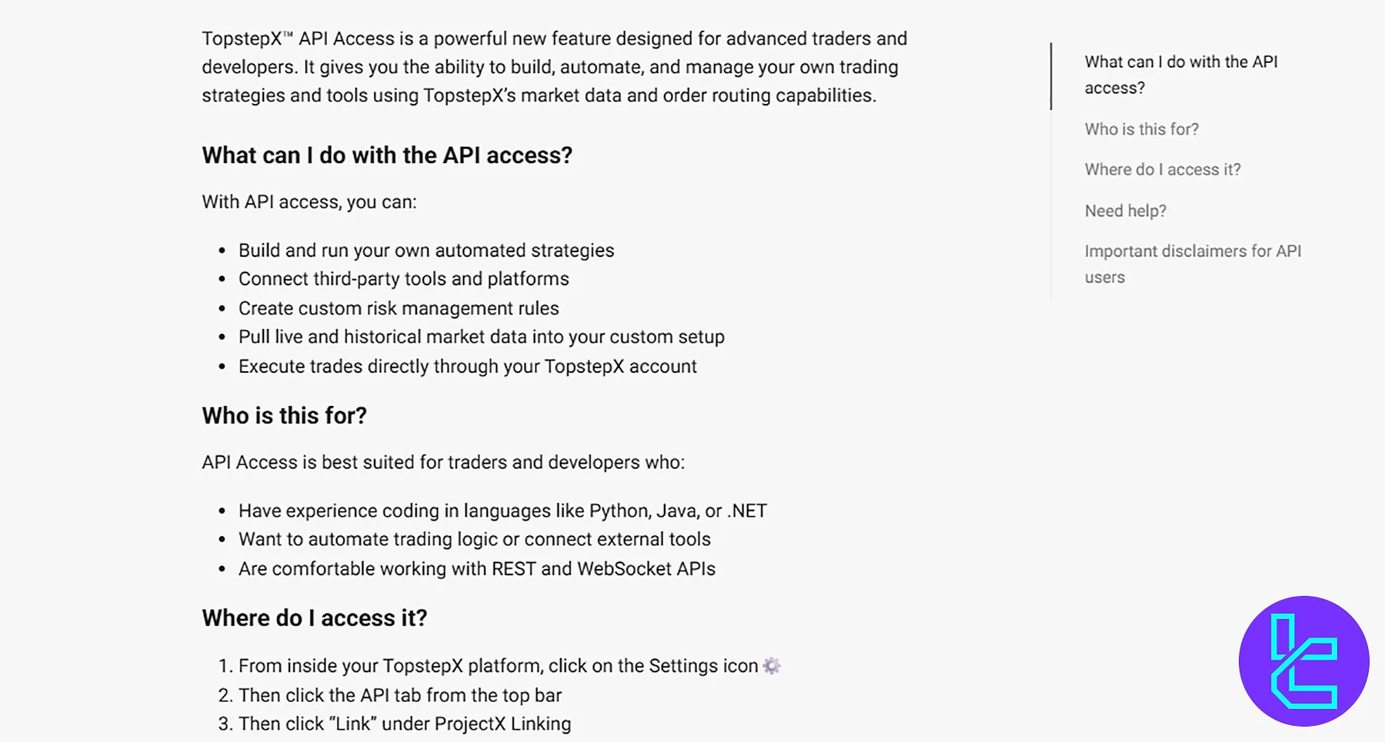Image resolution: width=1385 pixels, height=742 pixels.
Task: Navigate to 'Where do I access it?' section
Action: coord(1163,169)
